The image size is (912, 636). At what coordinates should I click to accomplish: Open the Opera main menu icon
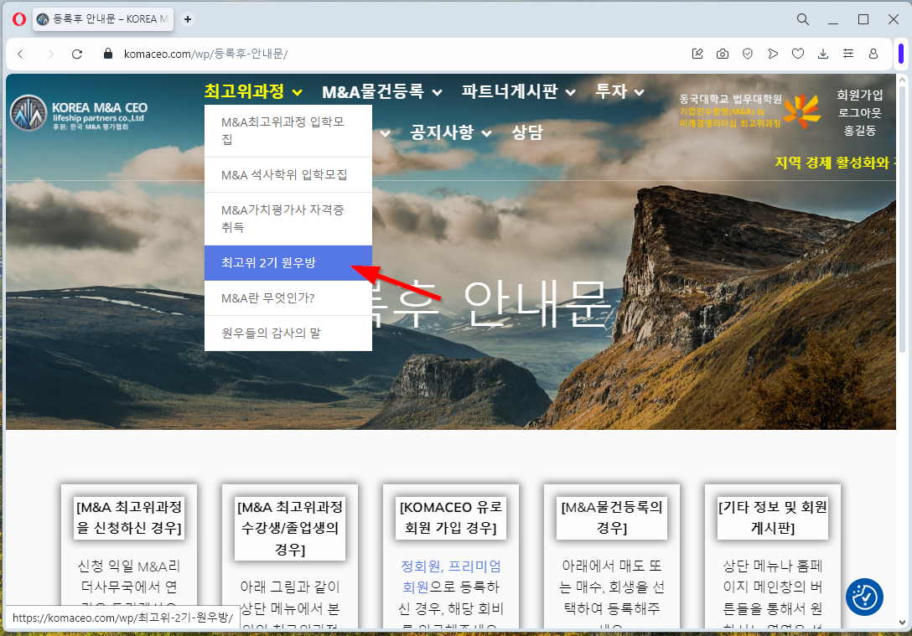tap(18, 18)
